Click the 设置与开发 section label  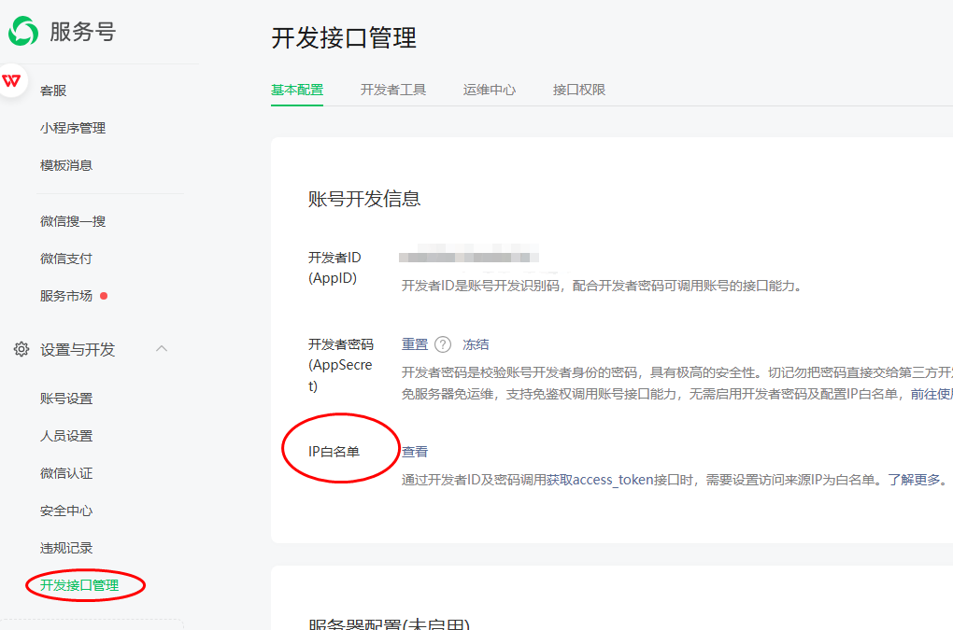[78, 350]
